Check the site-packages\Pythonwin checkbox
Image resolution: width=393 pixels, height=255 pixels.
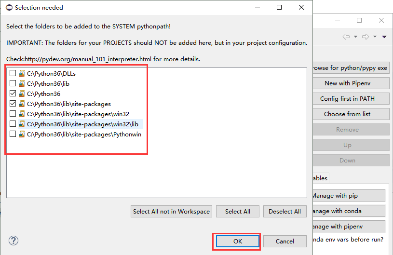pyautogui.click(x=13, y=134)
